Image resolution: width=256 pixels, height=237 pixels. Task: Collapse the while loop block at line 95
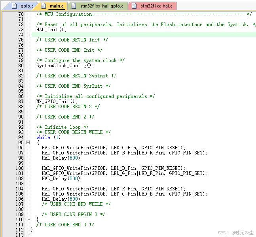click(28, 143)
